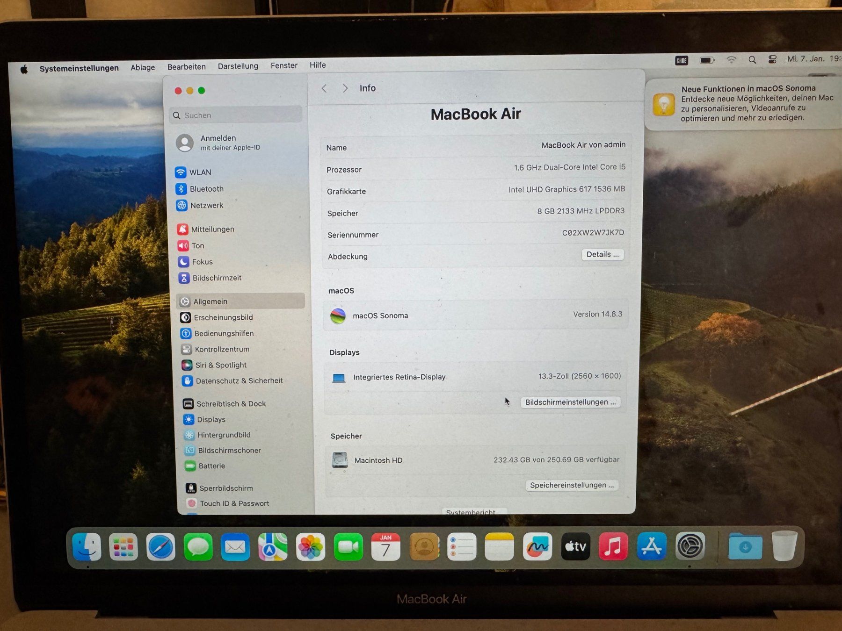Open Kontrollzentrum settings
Image resolution: width=842 pixels, height=631 pixels.
pos(216,349)
